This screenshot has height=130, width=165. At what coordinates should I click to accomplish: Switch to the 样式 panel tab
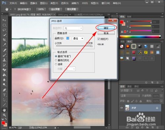(129, 42)
